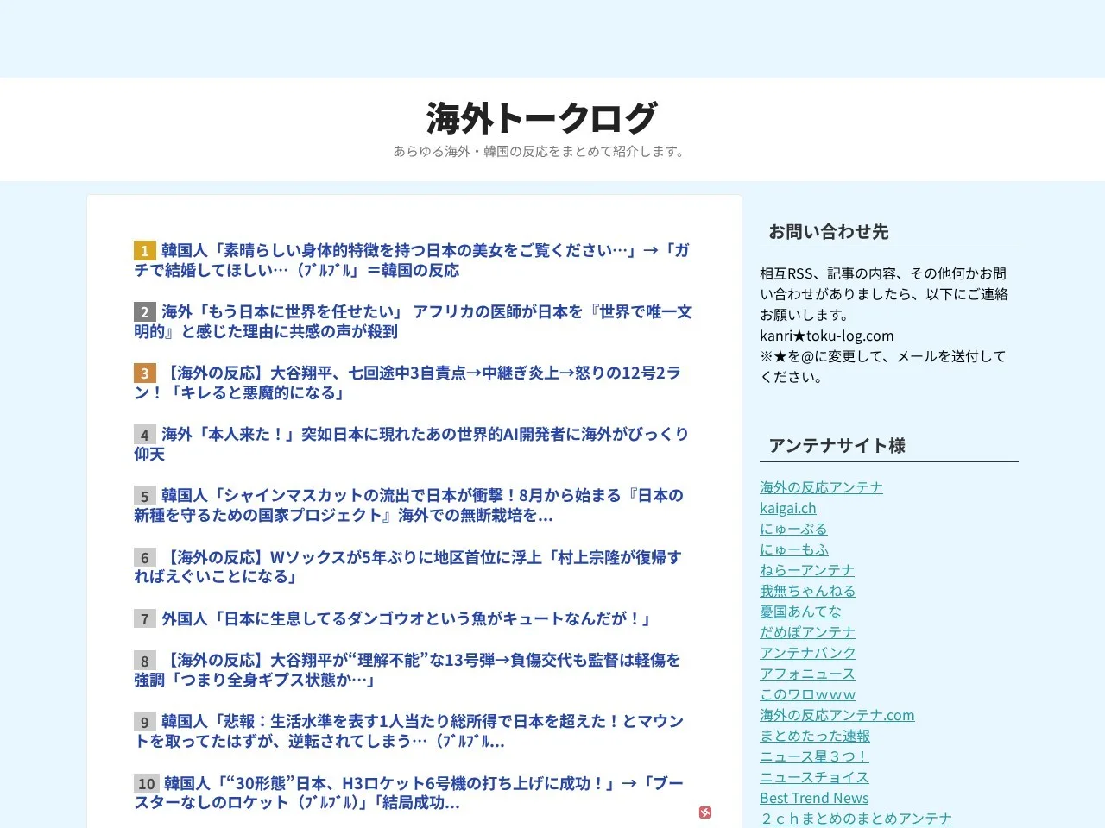
Task: Open the にゅーぷる sidebar link
Action: [x=793, y=529]
